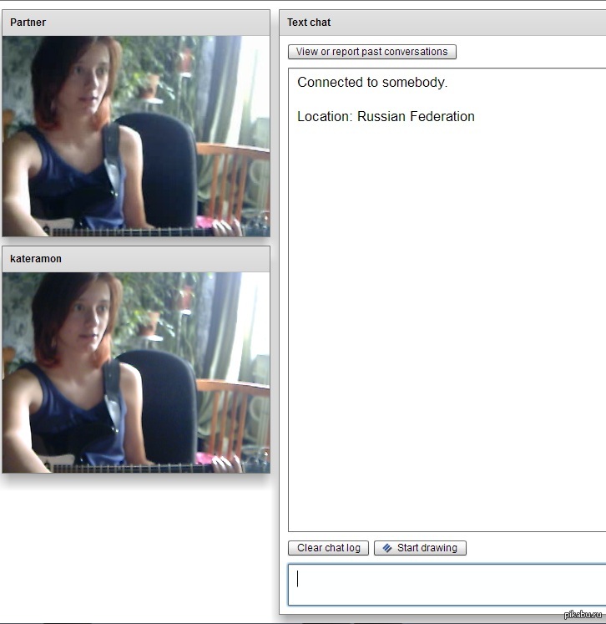The height and width of the screenshot is (624, 606).
Task: Click empty space in the chat log
Action: point(447,334)
